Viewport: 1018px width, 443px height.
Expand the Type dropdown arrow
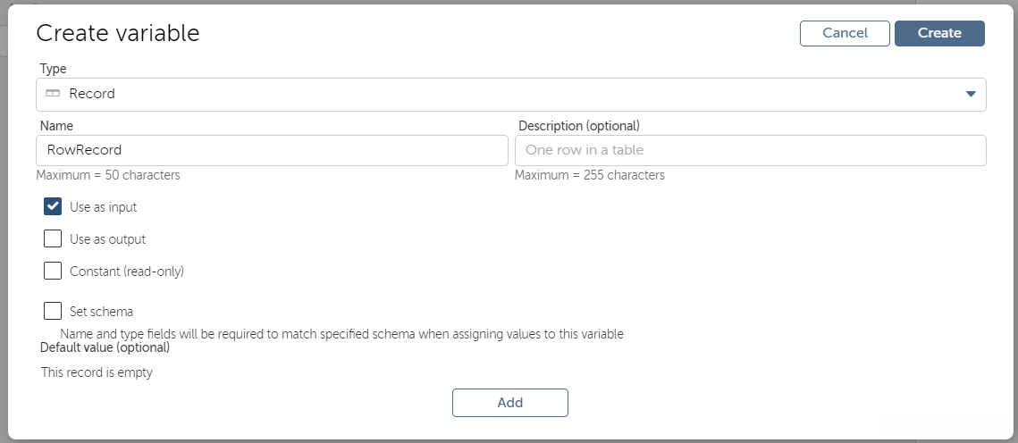[971, 95]
